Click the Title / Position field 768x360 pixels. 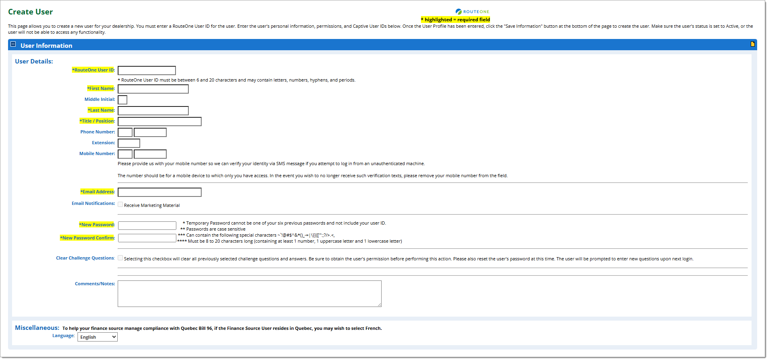[159, 121]
